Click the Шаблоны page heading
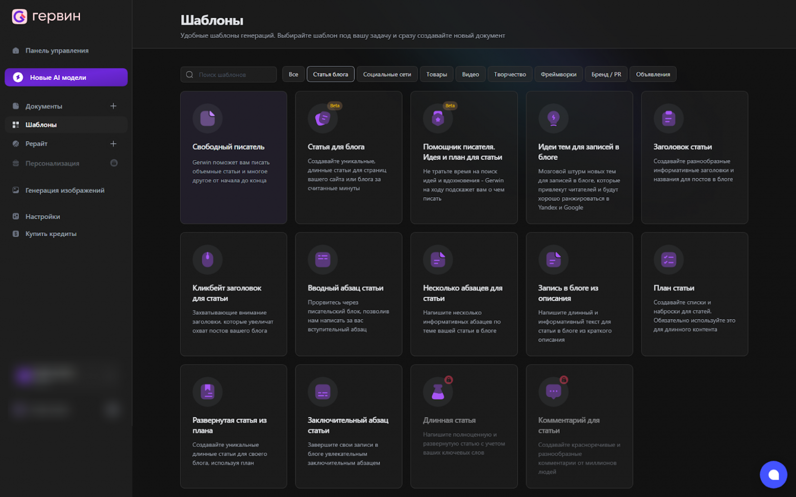Screen dimensions: 796x497 (x=212, y=20)
